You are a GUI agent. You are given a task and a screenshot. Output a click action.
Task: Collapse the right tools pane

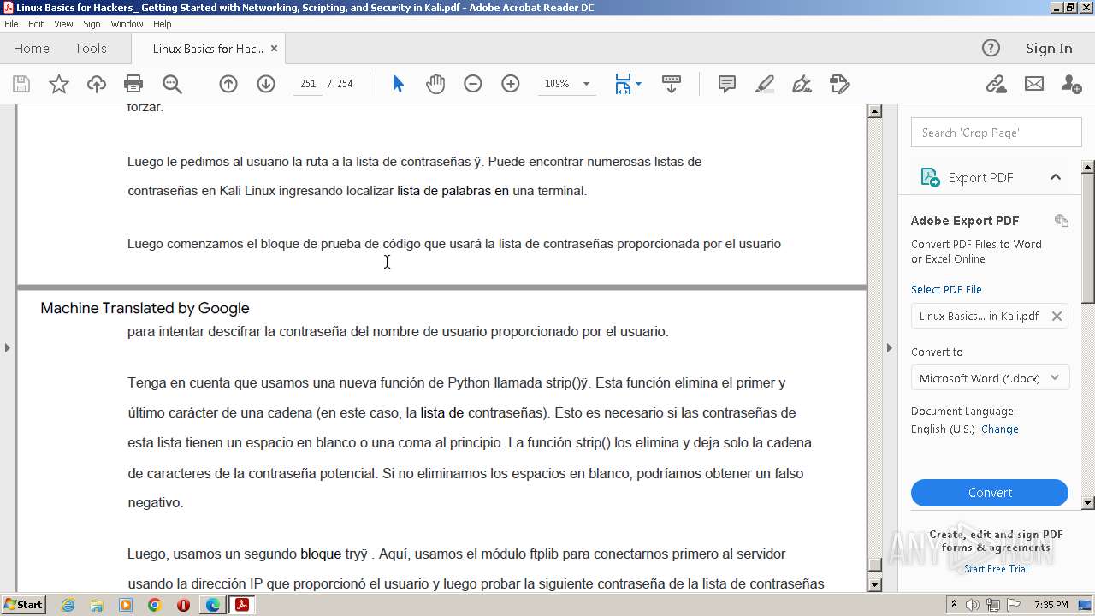click(889, 347)
